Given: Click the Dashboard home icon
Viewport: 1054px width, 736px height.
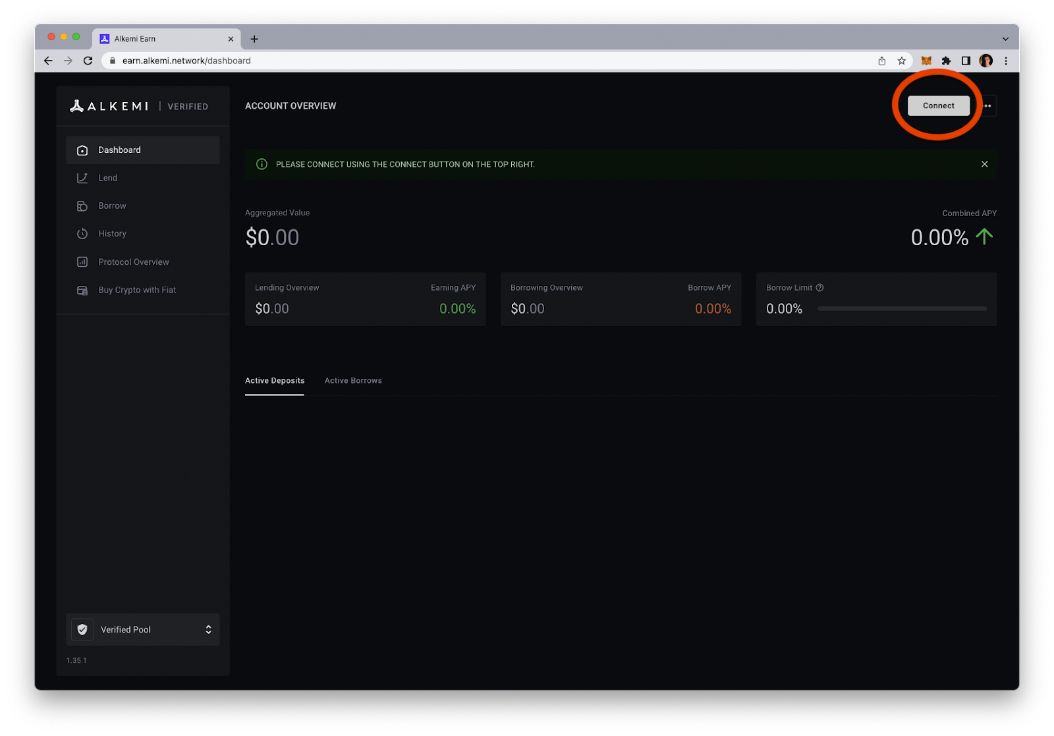Looking at the screenshot, I should (82, 150).
